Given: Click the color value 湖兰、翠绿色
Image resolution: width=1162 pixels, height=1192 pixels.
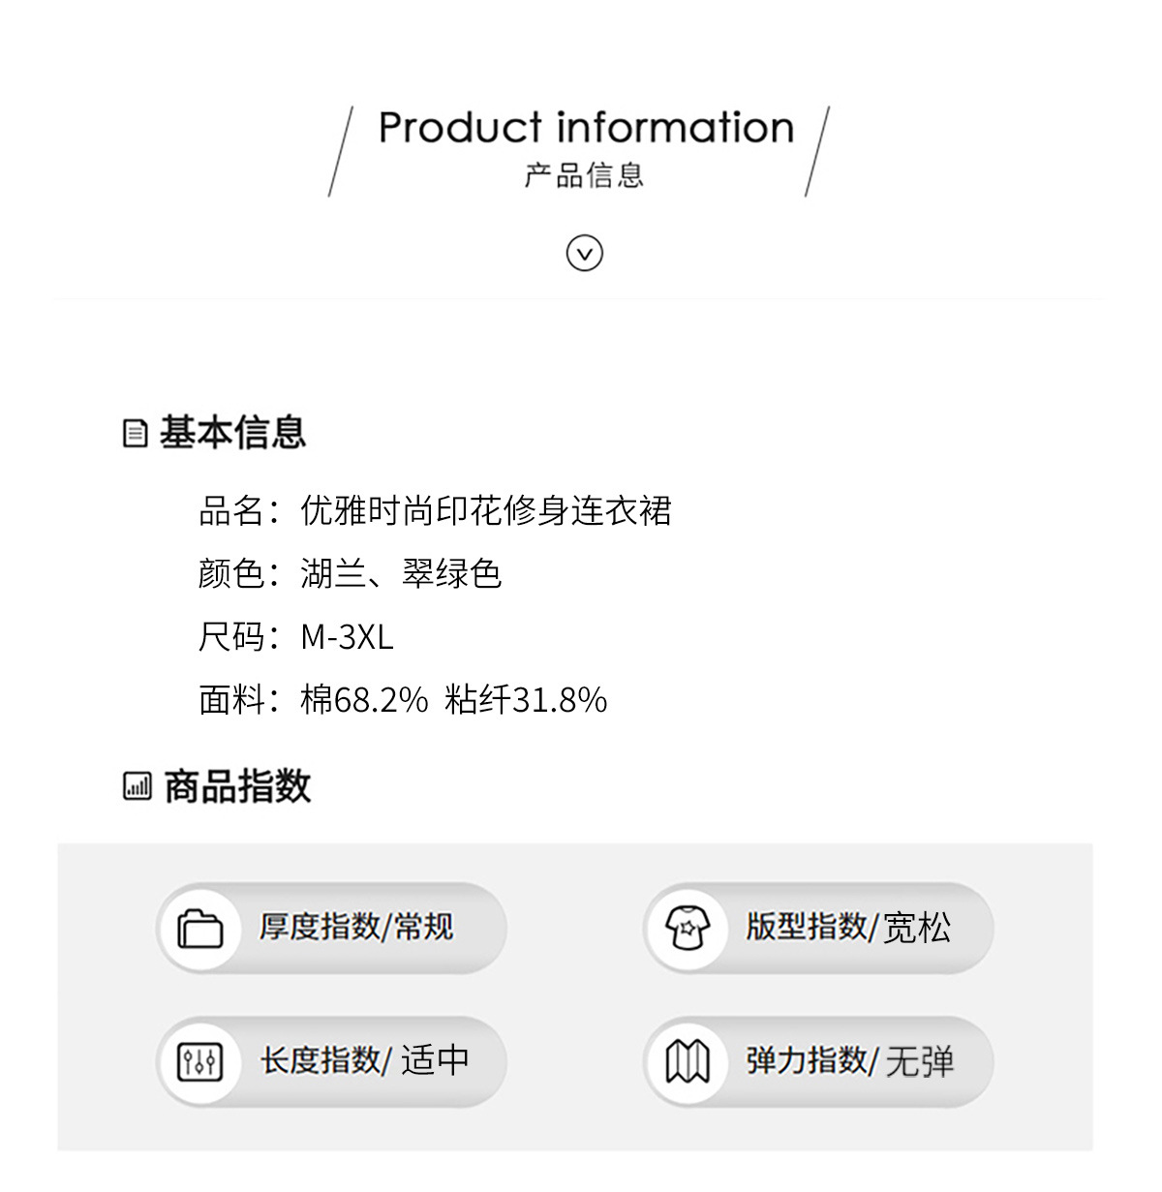Looking at the screenshot, I should click(x=401, y=573).
